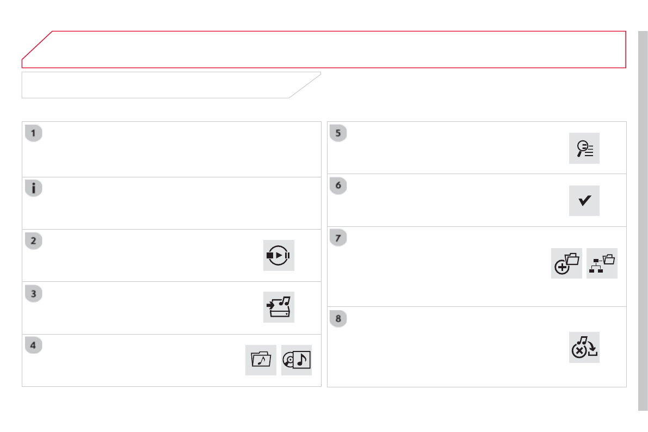
Task: Select the CD with music note icon
Action: (x=297, y=360)
